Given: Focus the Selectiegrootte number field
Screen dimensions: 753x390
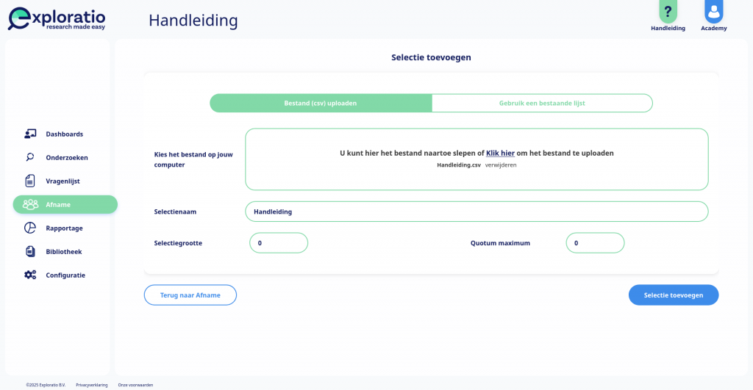Looking at the screenshot, I should click(279, 242).
